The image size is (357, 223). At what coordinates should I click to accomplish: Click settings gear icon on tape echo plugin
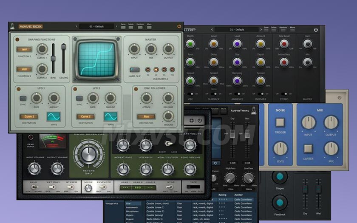[x=192, y=120]
